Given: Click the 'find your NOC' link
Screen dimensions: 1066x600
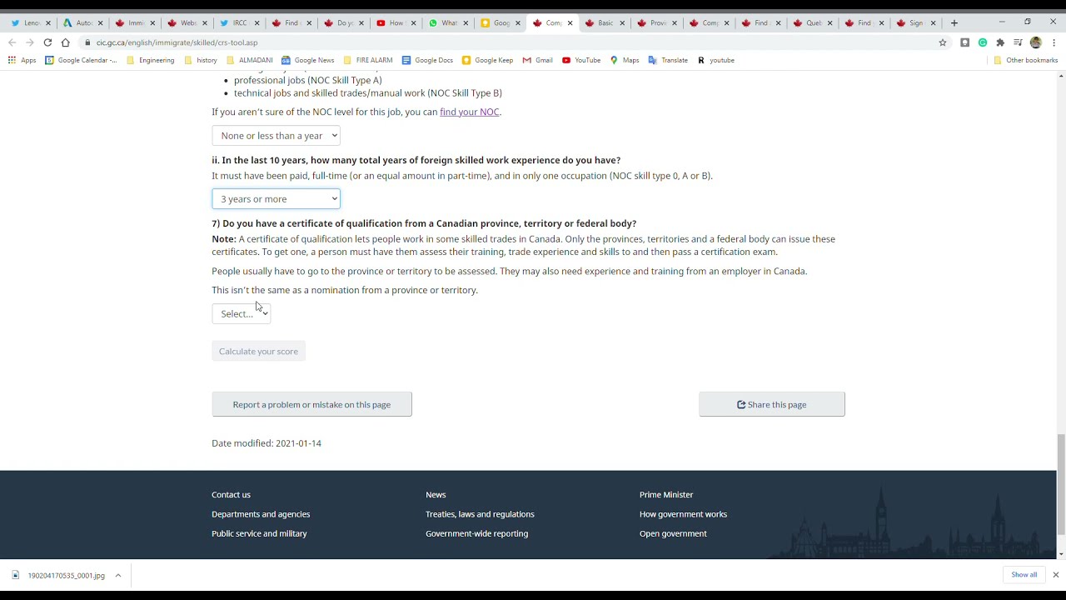Looking at the screenshot, I should point(469,112).
